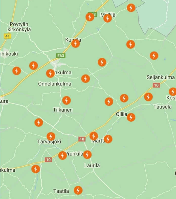Click charging marker between Prunkila and Laurila
The image size is (176, 199).
pos(87,155)
